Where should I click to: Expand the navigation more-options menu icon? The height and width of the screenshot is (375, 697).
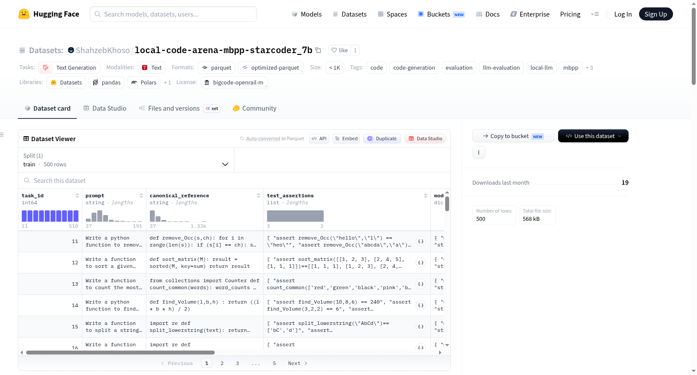[x=595, y=14]
